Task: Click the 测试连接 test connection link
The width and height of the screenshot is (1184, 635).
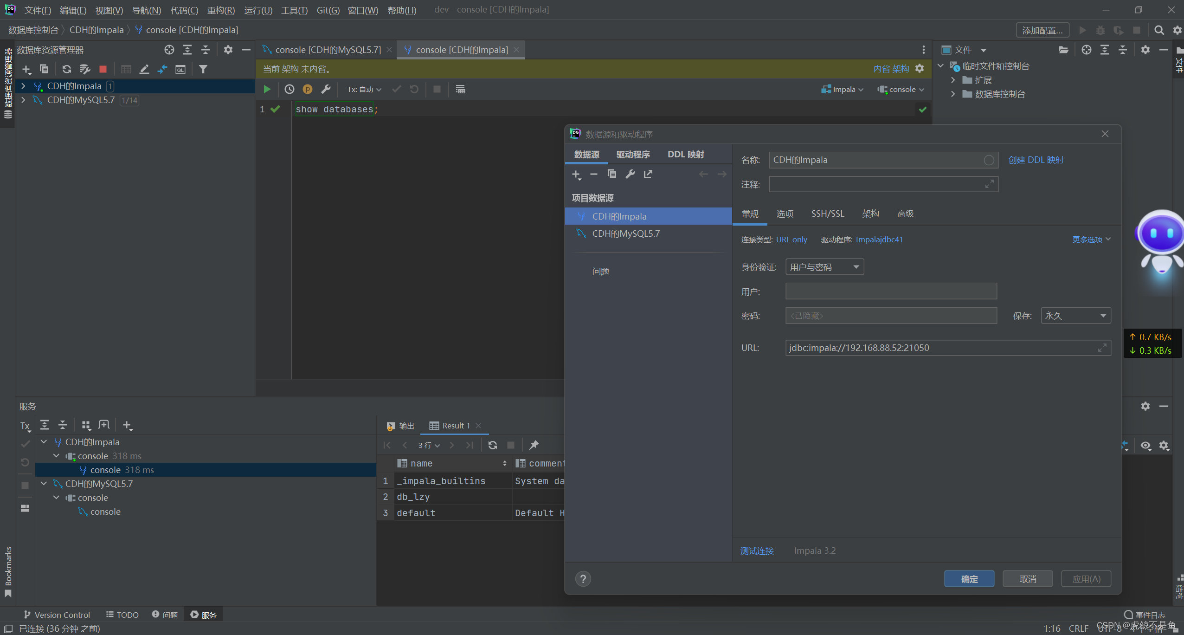Action: (757, 551)
